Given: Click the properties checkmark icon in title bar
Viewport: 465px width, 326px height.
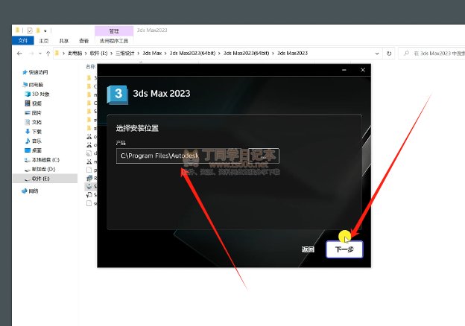Looking at the screenshot, I should pyautogui.click(x=30, y=31).
